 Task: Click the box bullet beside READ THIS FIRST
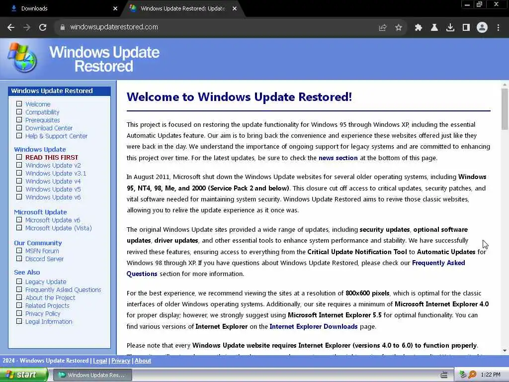click(19, 157)
